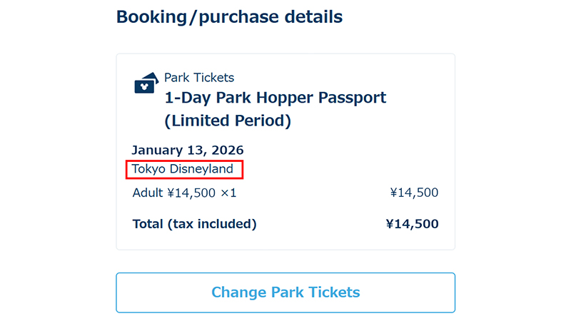
Task: Click the (Limited Period) text line
Action: coord(228,121)
